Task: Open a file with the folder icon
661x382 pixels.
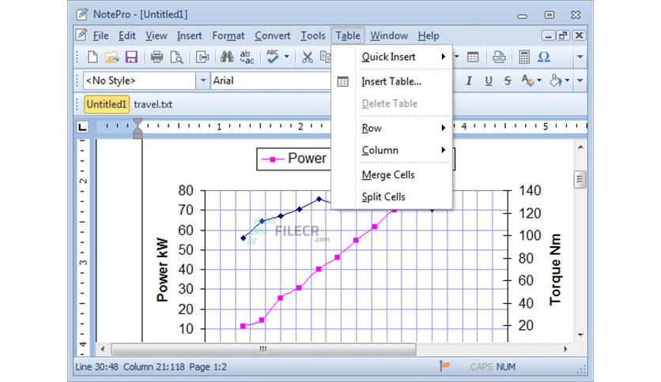Action: 111,57
